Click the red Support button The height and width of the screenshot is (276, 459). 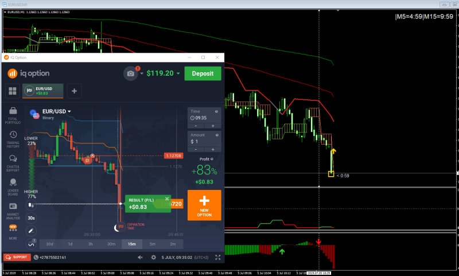pyautogui.click(x=17, y=257)
